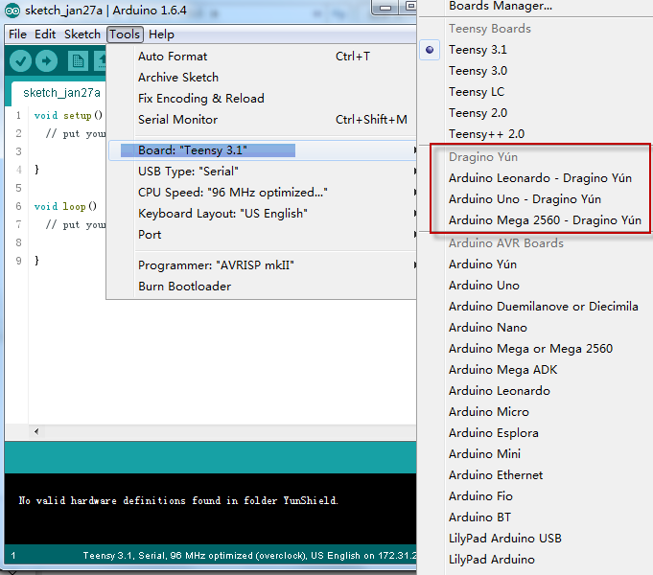The height and width of the screenshot is (575, 653).
Task: Open the Sketch menu
Action: point(82,34)
